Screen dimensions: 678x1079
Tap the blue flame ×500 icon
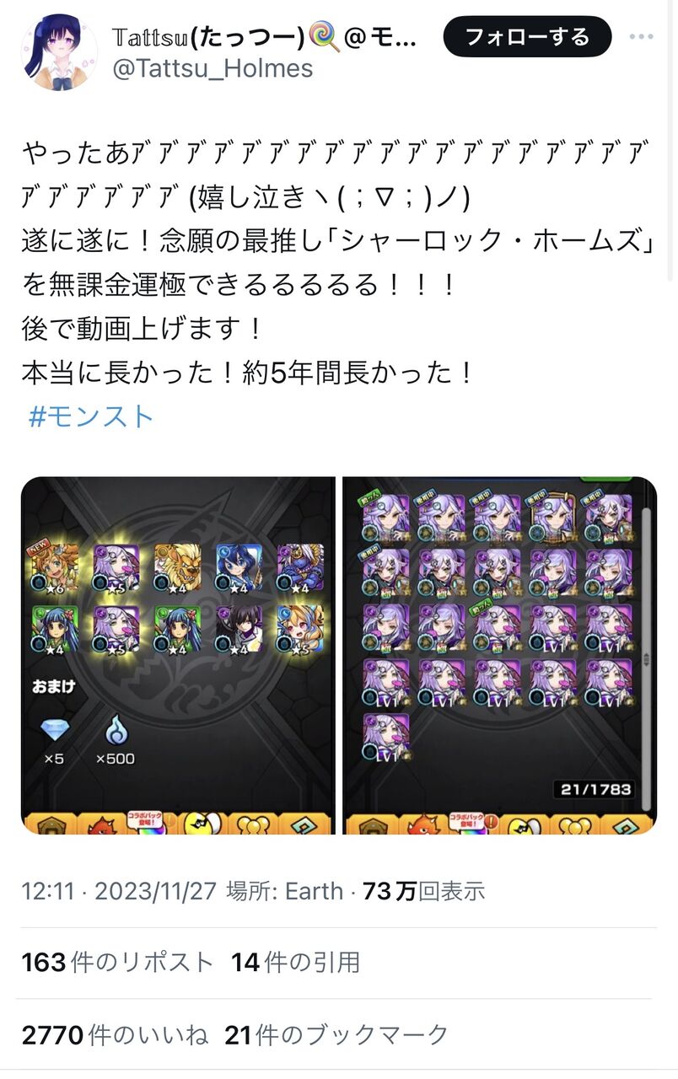pos(115,729)
